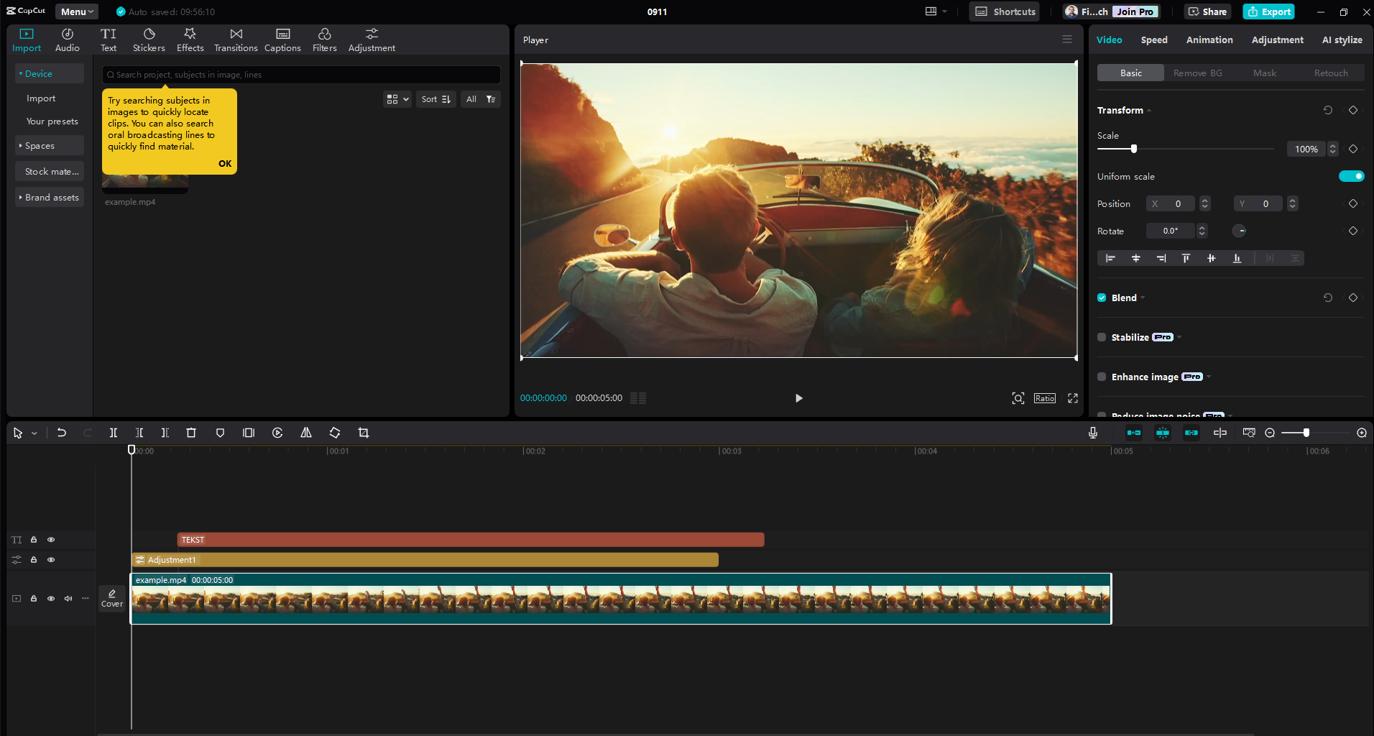The height and width of the screenshot is (736, 1374).
Task: Expand the Brand assets section
Action: tap(50, 198)
